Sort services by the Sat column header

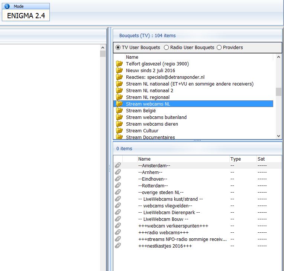pos(261,159)
